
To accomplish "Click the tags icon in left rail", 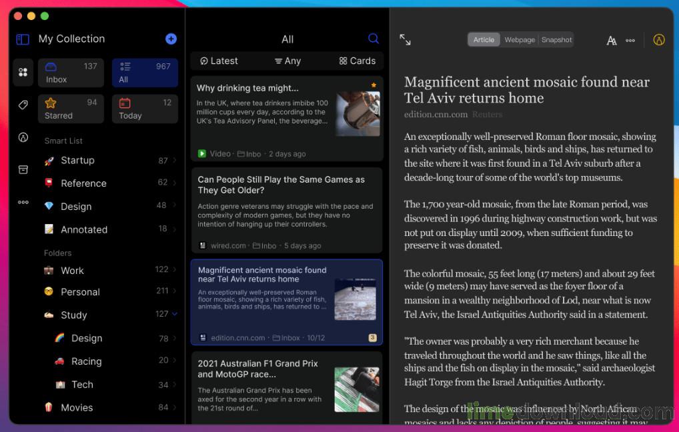I will pos(23,105).
